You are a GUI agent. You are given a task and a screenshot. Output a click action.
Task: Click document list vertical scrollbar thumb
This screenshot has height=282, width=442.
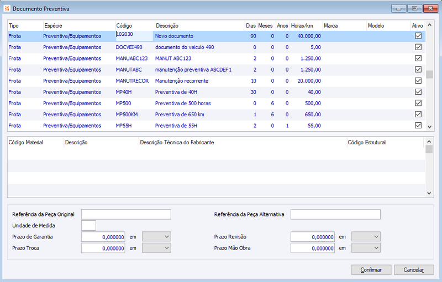coord(429,74)
